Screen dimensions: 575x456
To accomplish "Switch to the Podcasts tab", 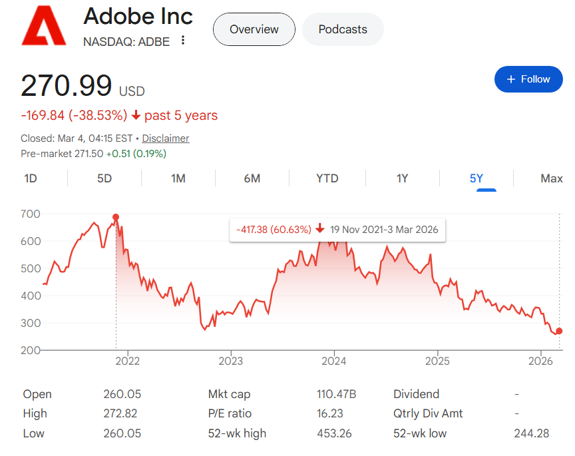I will pos(343,29).
